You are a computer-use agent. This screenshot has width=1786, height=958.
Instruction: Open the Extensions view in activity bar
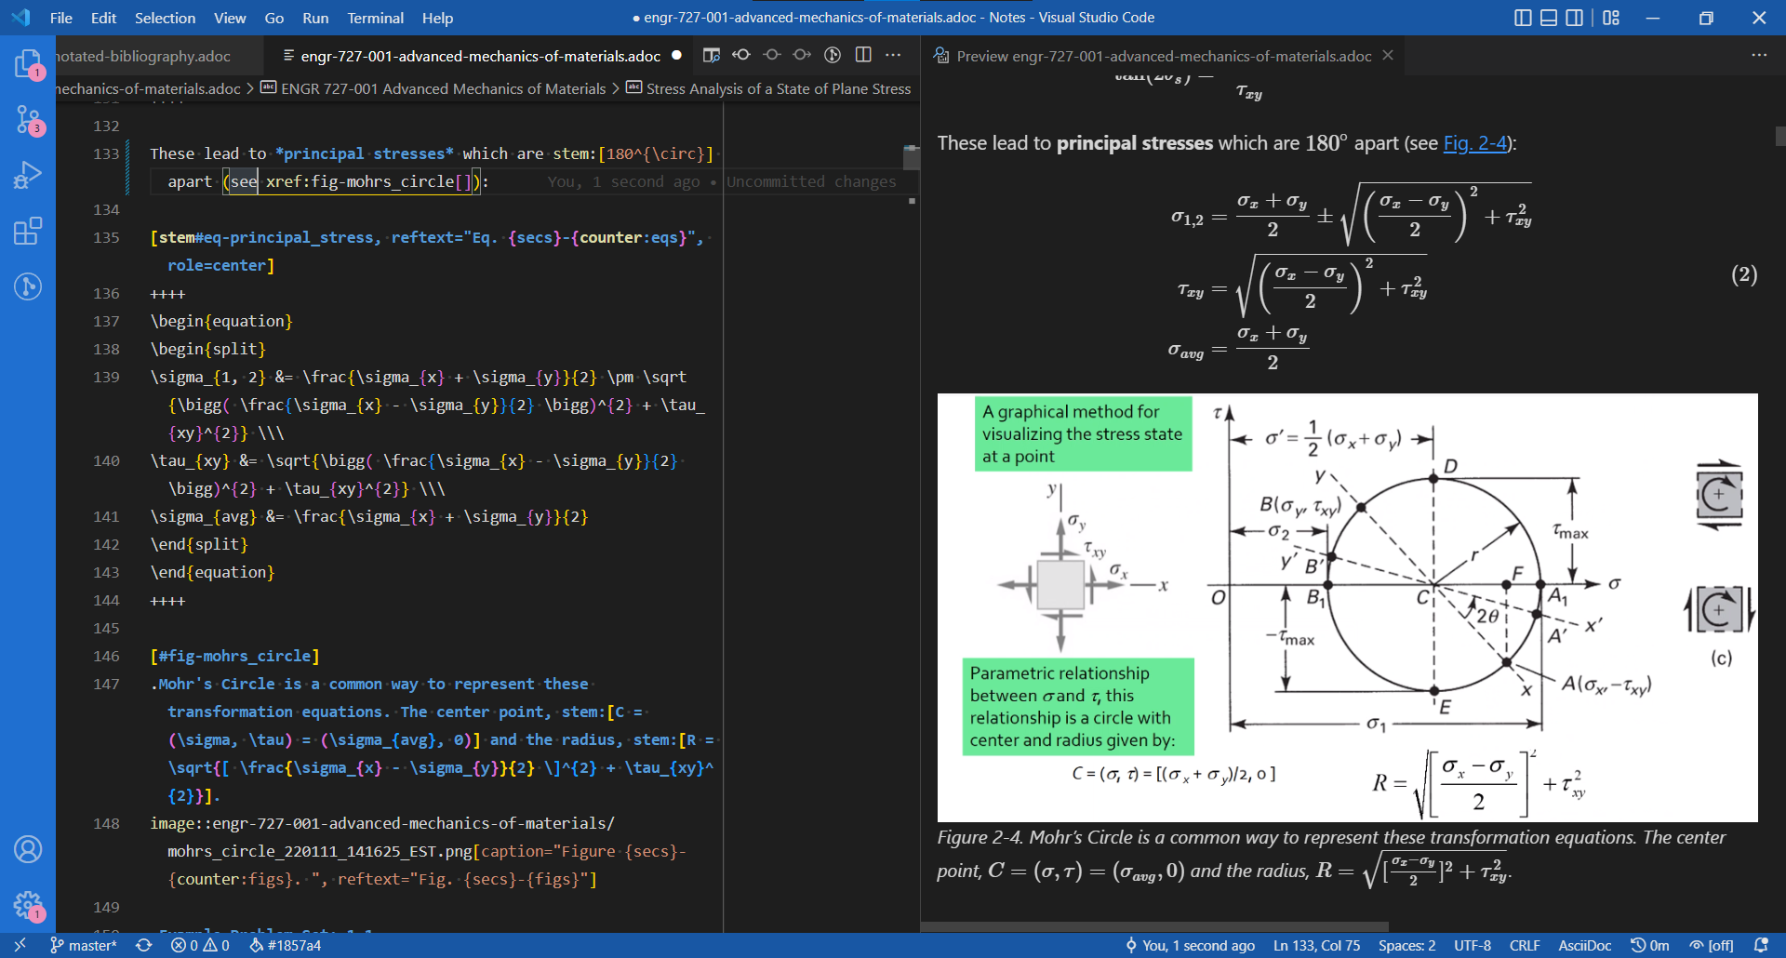point(28,231)
